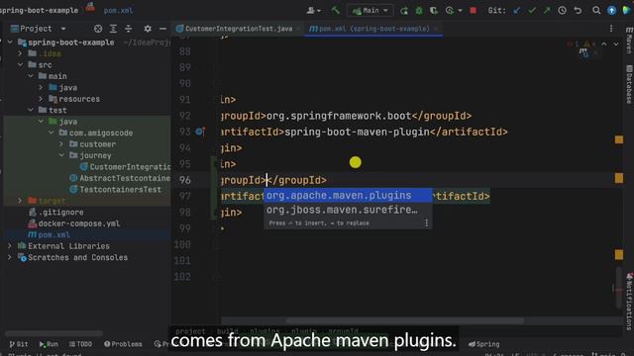This screenshot has height=356, width=634.
Task: Expand Scratches and Consoles node
Action: [10, 257]
